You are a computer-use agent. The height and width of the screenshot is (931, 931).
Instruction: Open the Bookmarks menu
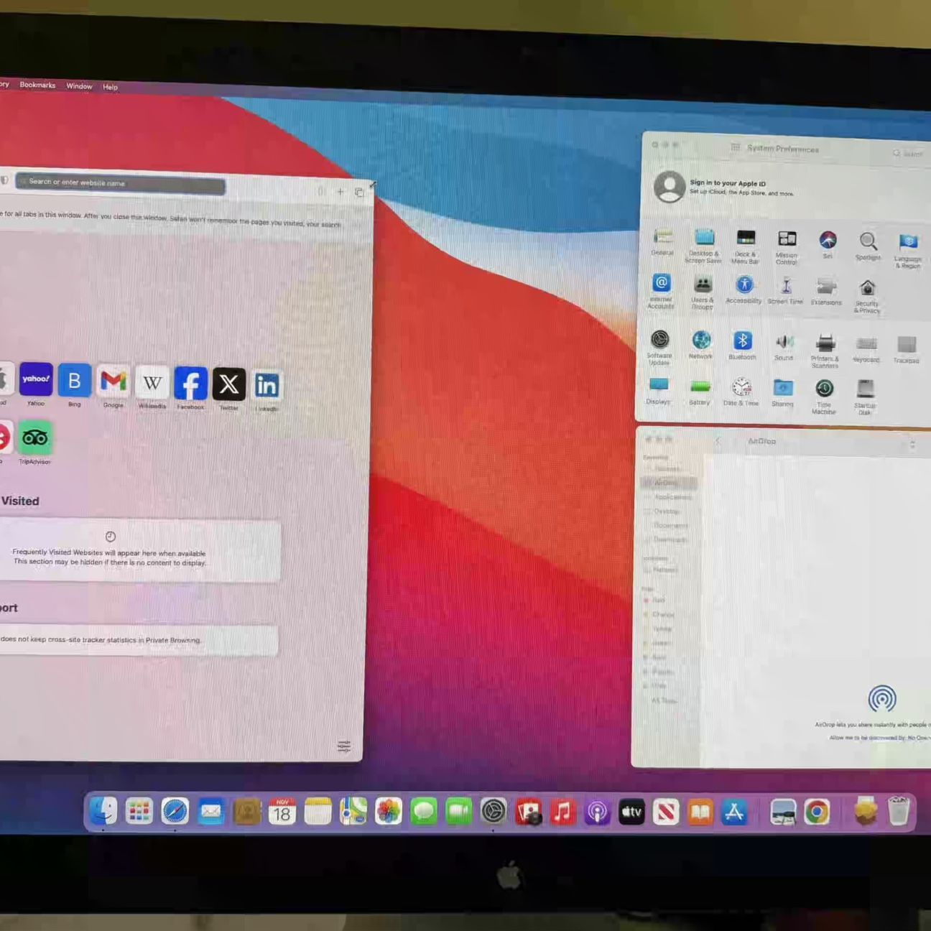tap(37, 85)
